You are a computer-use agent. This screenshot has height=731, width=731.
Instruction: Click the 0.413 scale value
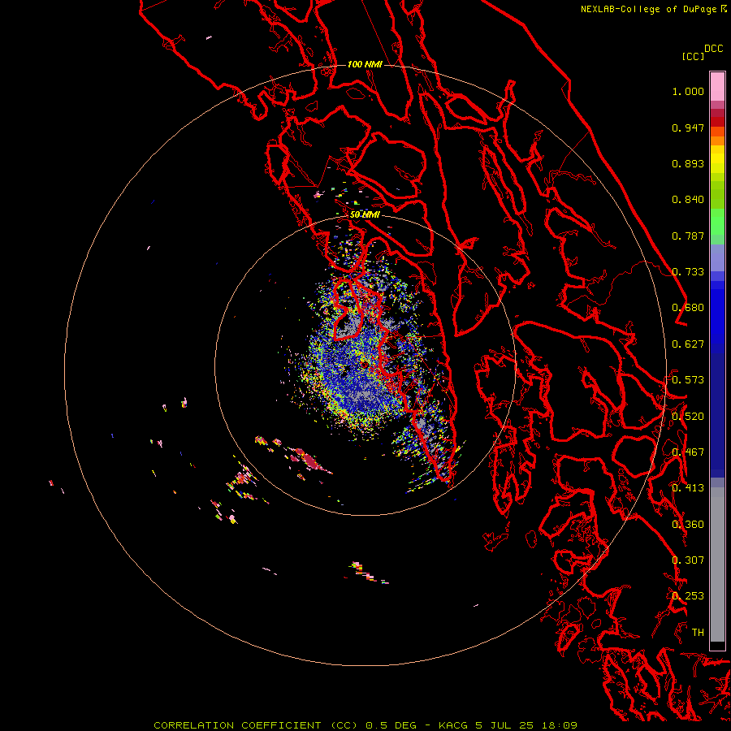click(688, 488)
